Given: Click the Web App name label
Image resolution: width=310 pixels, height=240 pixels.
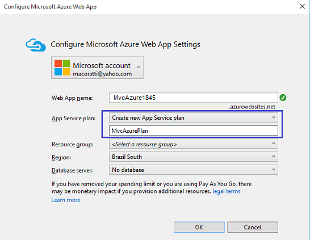Looking at the screenshot, I should pos(72,98).
